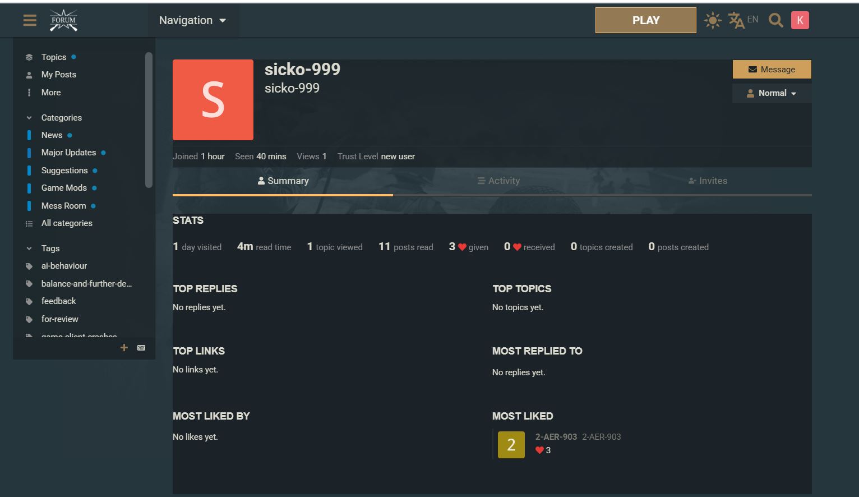The width and height of the screenshot is (859, 497).
Task: Click the sidebar vertical scrollbar
Action: click(149, 120)
